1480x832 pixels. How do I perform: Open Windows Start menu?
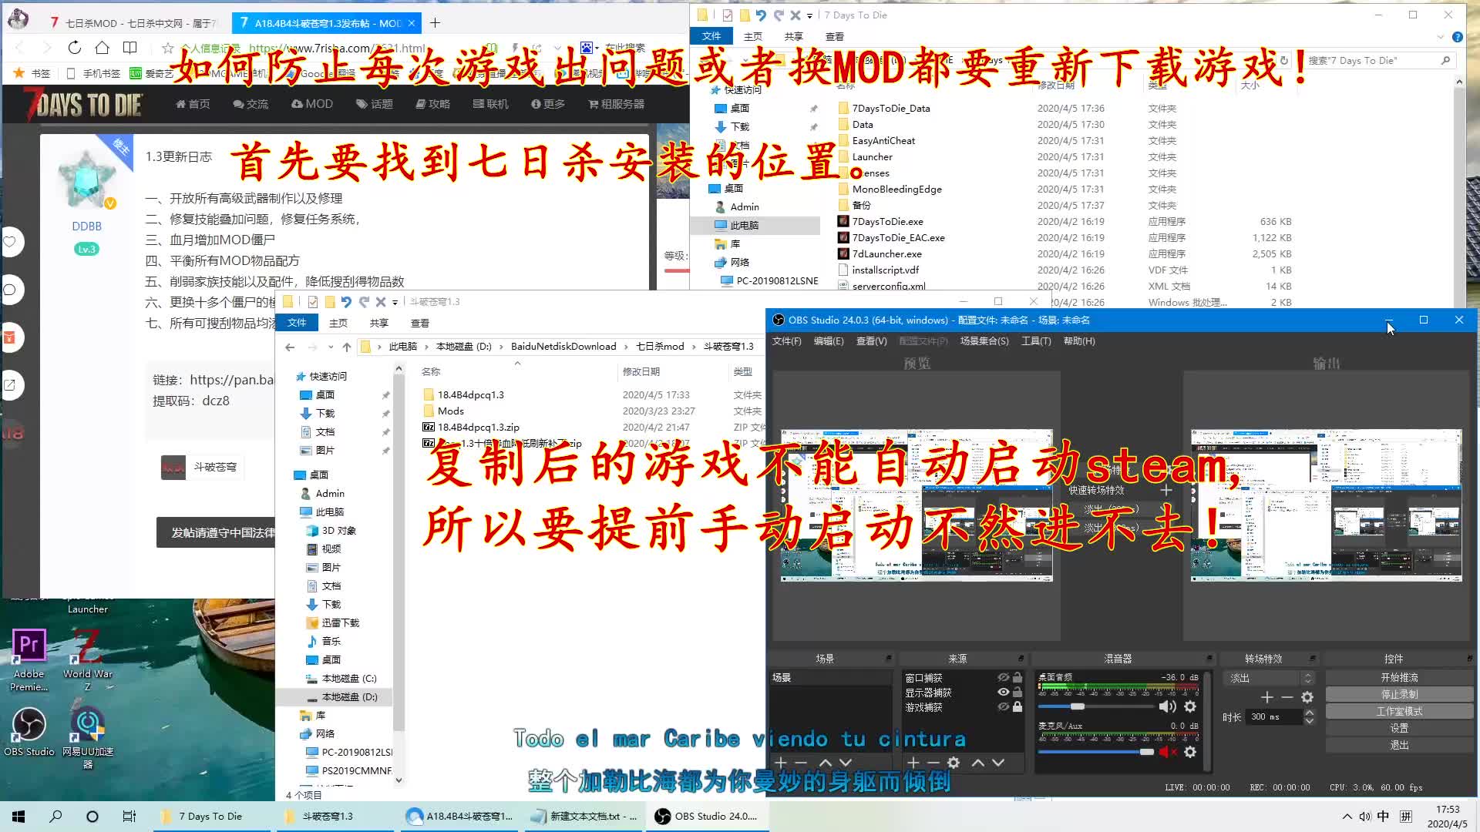[x=18, y=816]
